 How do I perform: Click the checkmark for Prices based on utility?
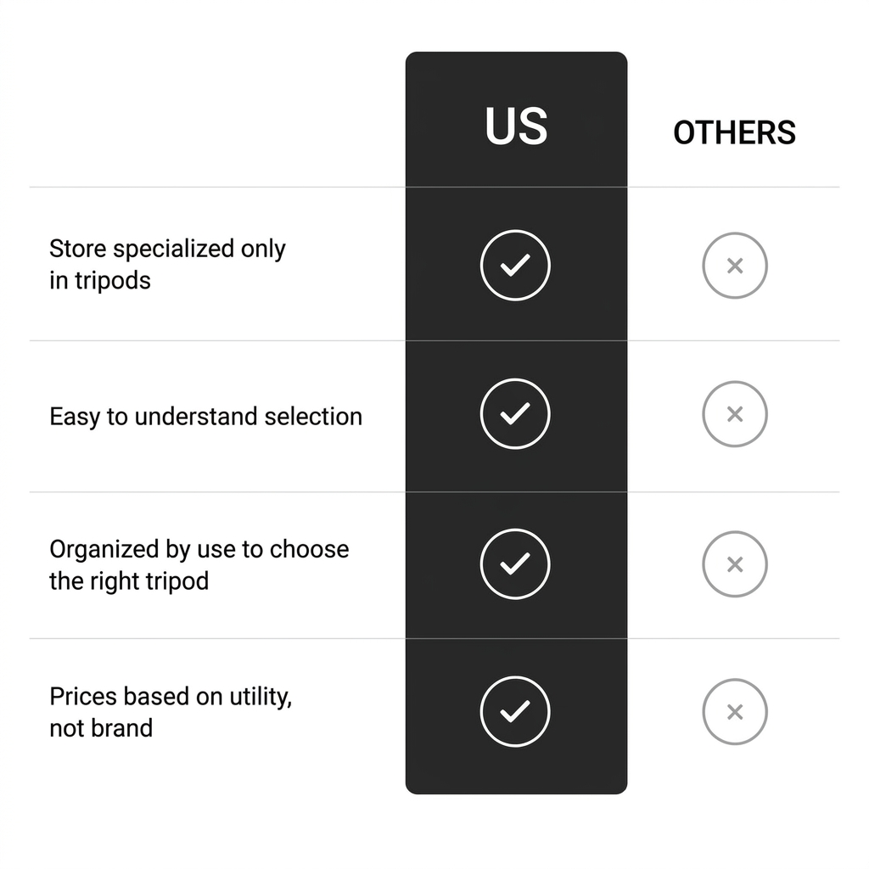(515, 712)
